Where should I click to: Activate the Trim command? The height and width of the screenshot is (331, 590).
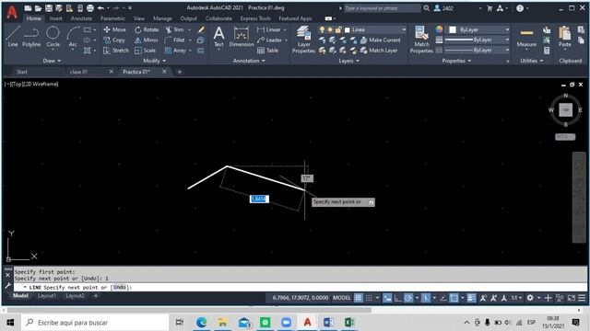click(174, 29)
